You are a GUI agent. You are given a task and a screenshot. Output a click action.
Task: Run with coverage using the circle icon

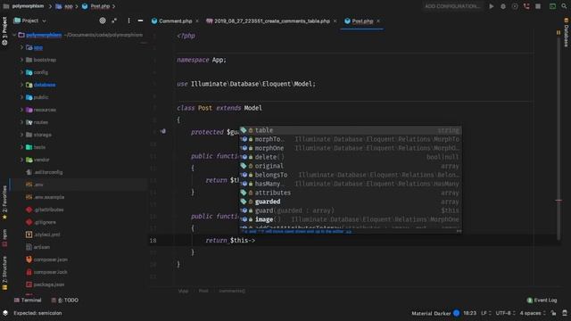[515, 6]
